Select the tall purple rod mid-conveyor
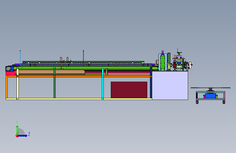The height and width of the screenshot is (153, 236). point(83,58)
